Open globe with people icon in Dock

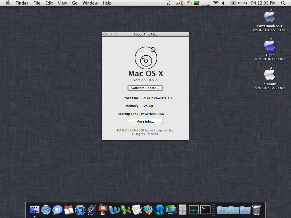pos(160,210)
